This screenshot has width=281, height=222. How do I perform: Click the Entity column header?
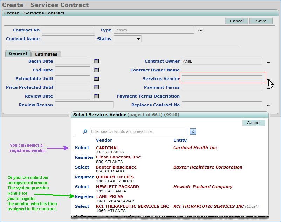coord(180,140)
